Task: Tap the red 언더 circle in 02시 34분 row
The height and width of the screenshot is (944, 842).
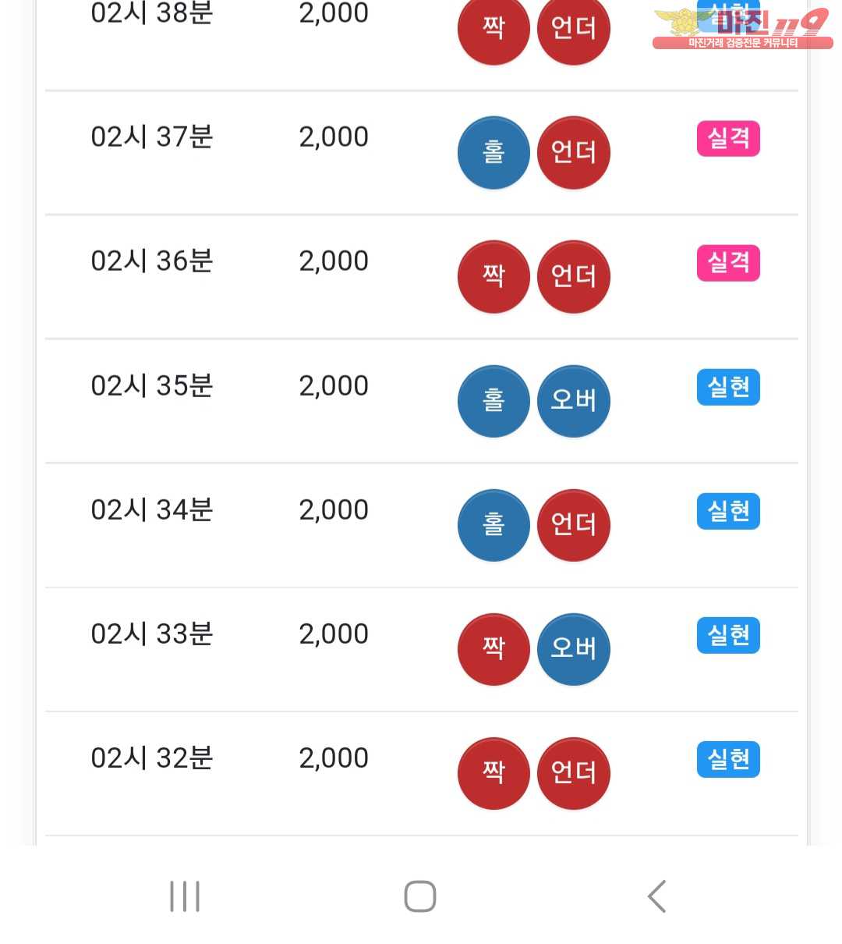Action: (x=574, y=525)
